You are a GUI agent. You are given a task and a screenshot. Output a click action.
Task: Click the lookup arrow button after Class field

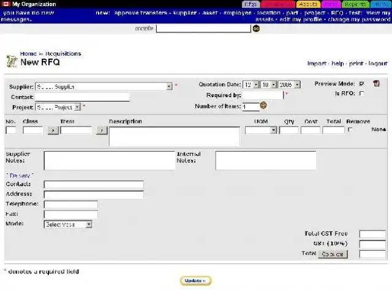(x=53, y=130)
